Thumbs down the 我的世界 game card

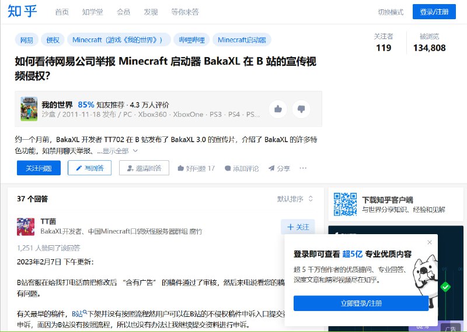[301, 109]
